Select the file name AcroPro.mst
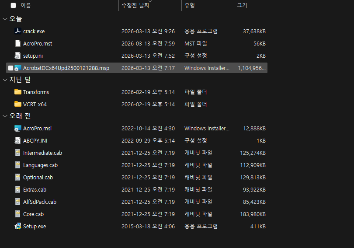 [38, 44]
